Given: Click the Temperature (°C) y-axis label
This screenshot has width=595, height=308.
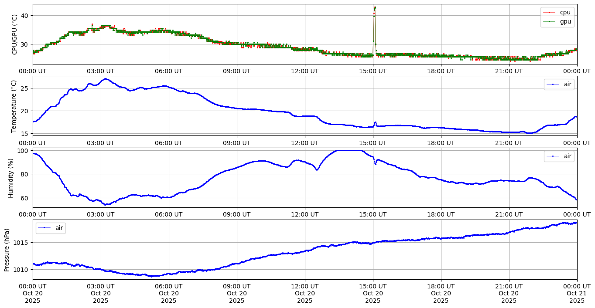Looking at the screenshot, I should click(x=14, y=106).
